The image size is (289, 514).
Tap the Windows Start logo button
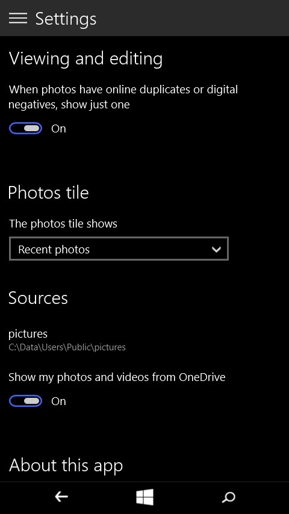[144, 497]
